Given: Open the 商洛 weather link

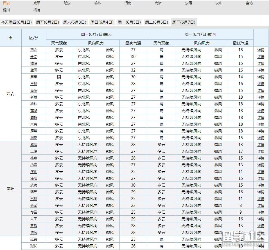Looking at the screenshot, I should pos(158,3).
